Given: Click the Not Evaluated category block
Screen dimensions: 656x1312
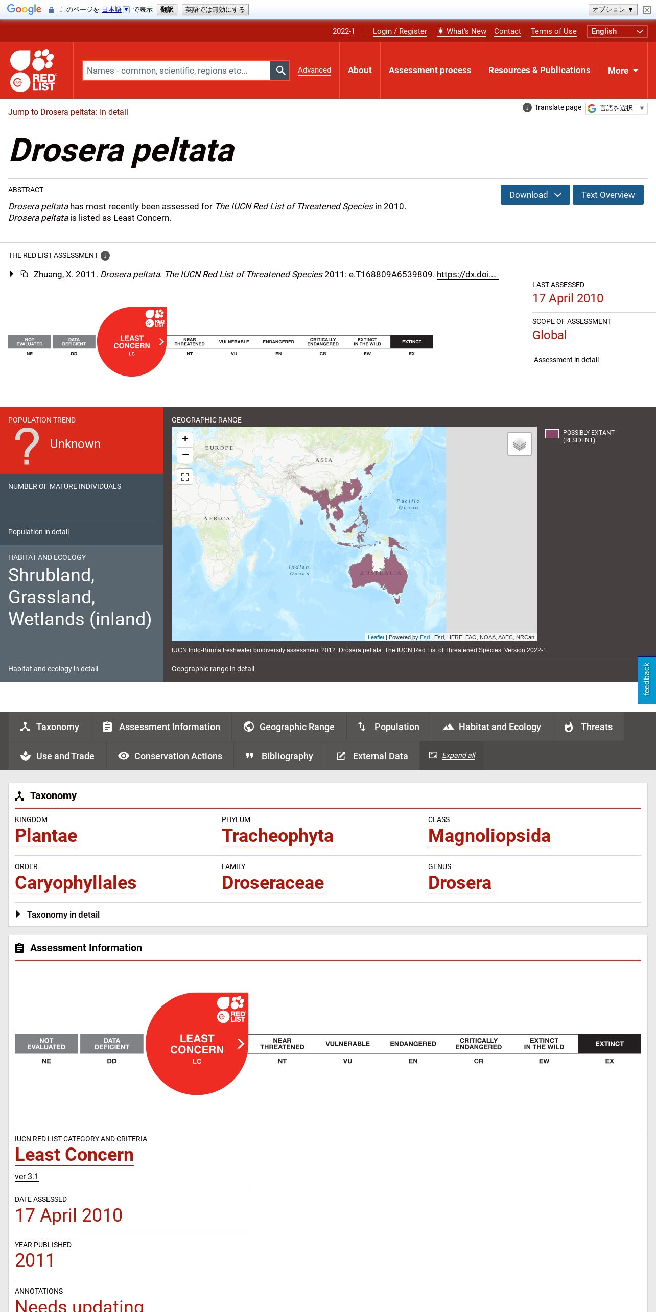Looking at the screenshot, I should coord(30,342).
